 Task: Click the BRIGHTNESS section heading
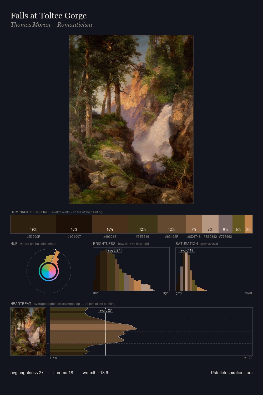coord(104,244)
